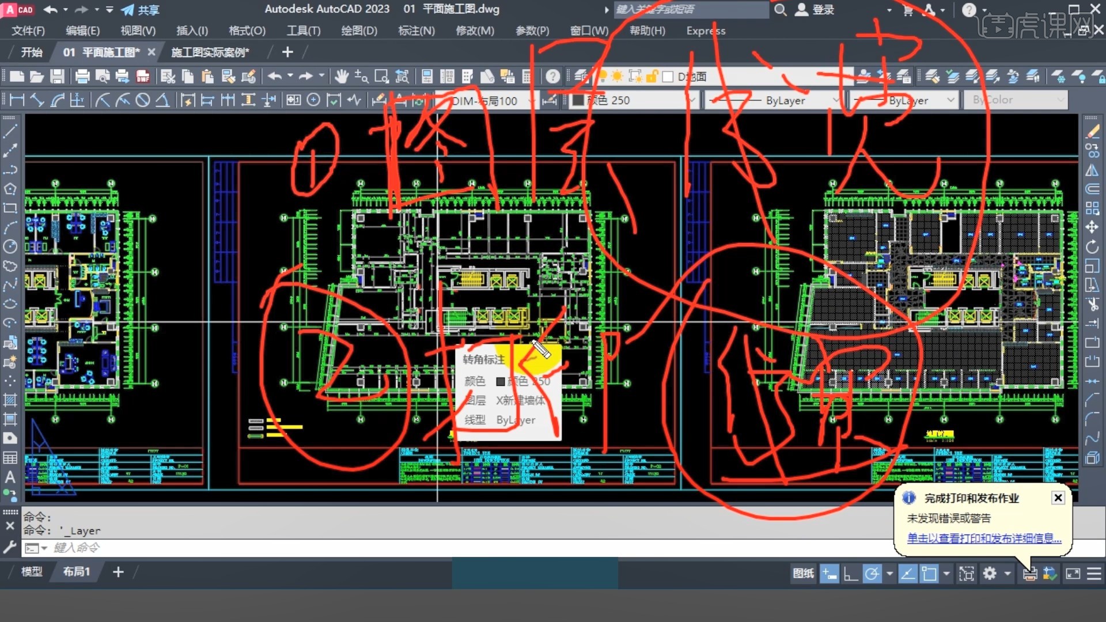Expand the Undo history dropdown arrow
The height and width of the screenshot is (622, 1106).
point(290,76)
